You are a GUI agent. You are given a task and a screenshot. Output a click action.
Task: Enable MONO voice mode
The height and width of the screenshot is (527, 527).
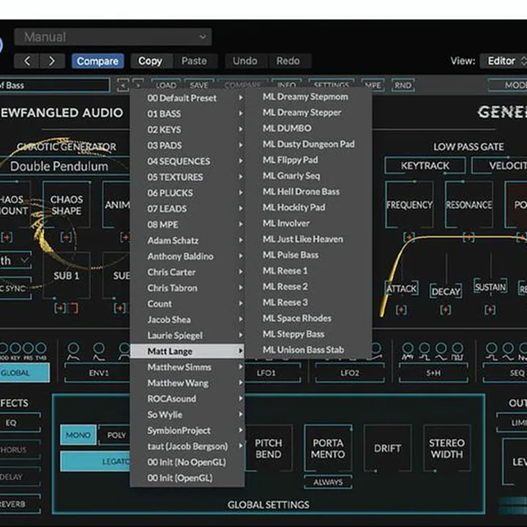[78, 435]
